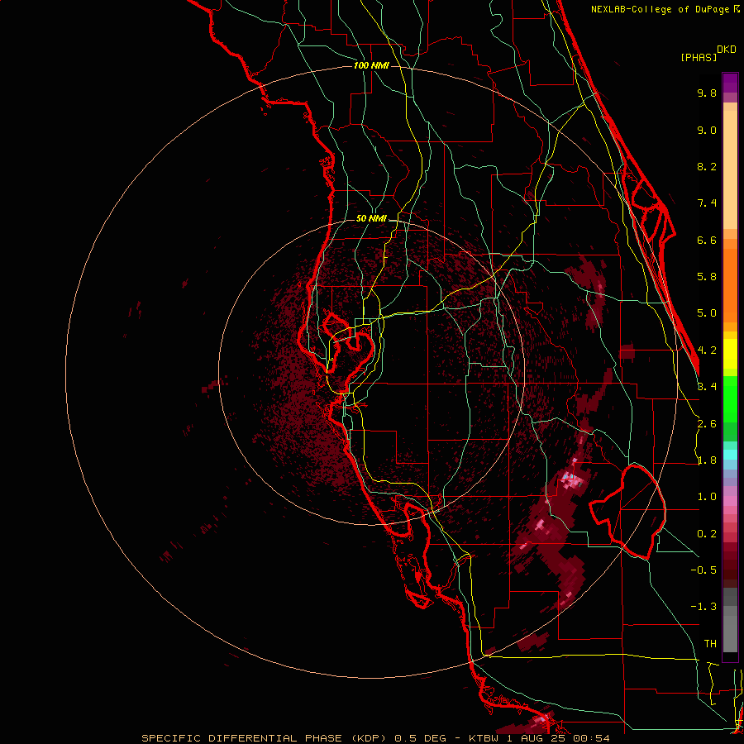Click the 3.4 legend value
744x744 pixels.
[x=707, y=387]
